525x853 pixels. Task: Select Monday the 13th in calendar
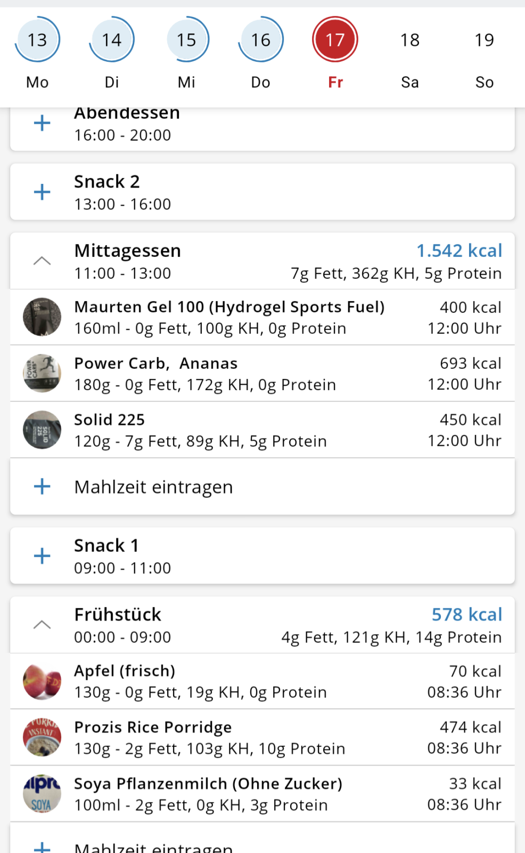tap(37, 40)
